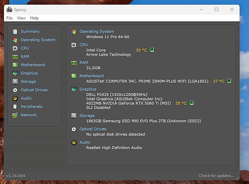Screen dimensions: 249x184
Task: Click the motherboard temperature indicator icon
Action: click(x=229, y=81)
